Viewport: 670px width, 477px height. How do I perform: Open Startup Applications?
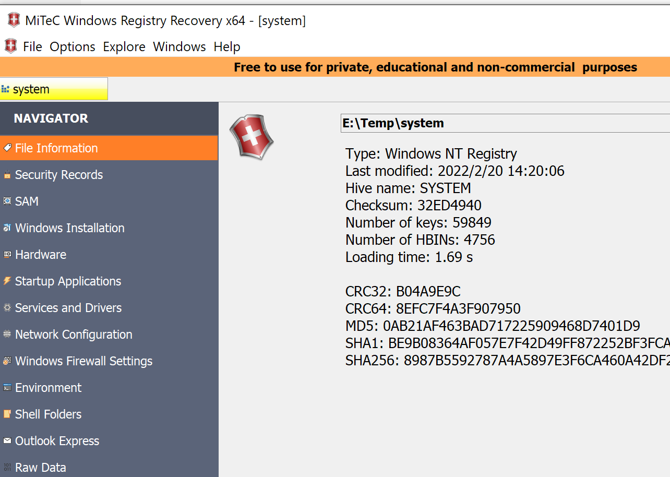point(67,281)
